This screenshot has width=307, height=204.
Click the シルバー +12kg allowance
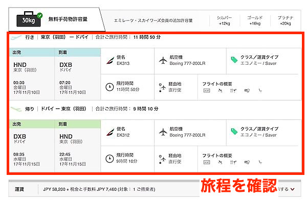click(225, 20)
